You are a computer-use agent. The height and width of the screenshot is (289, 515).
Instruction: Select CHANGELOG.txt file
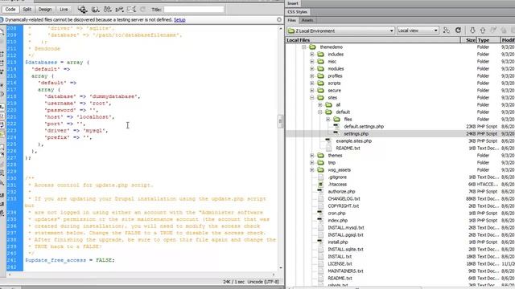coord(344,198)
